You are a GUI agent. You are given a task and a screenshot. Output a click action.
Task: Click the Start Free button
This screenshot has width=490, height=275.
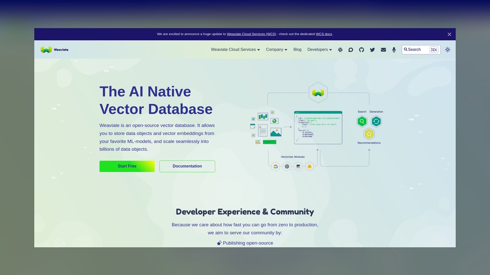(x=127, y=166)
